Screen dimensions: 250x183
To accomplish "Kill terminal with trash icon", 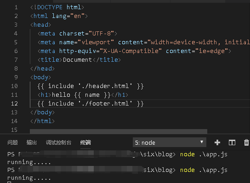I will tap(246, 142).
